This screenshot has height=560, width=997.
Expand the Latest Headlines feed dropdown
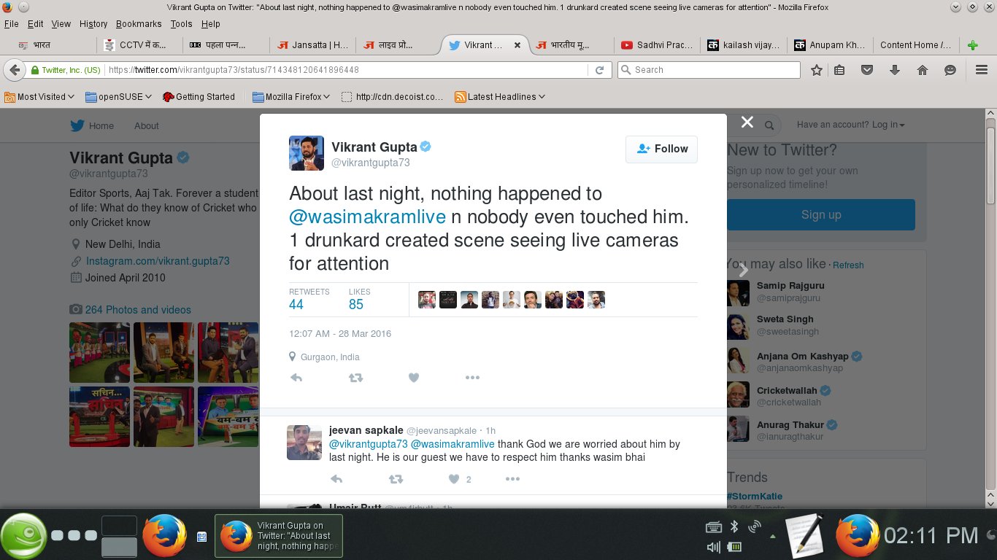tap(500, 96)
